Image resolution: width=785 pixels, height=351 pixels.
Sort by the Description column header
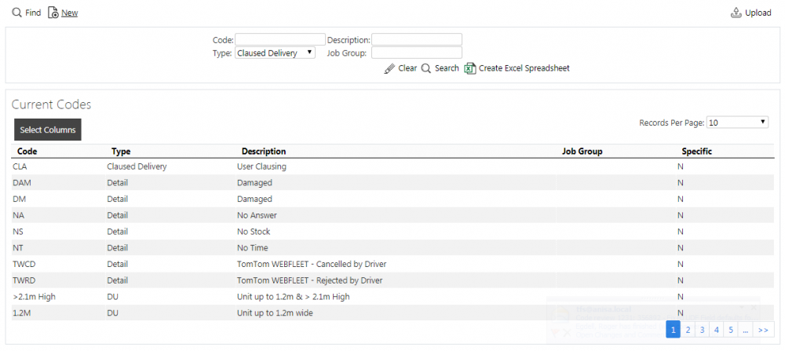264,152
